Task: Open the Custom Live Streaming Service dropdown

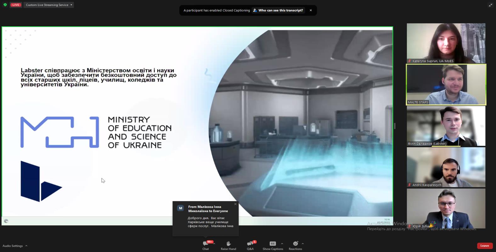Action: click(49, 5)
